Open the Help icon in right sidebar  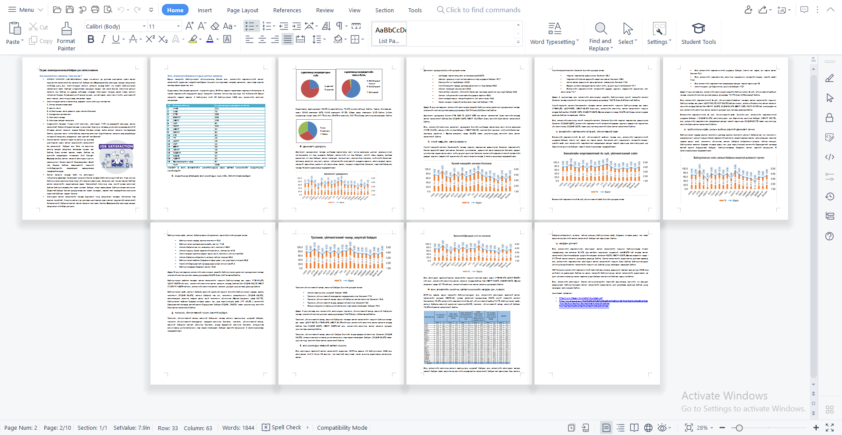coord(829,236)
